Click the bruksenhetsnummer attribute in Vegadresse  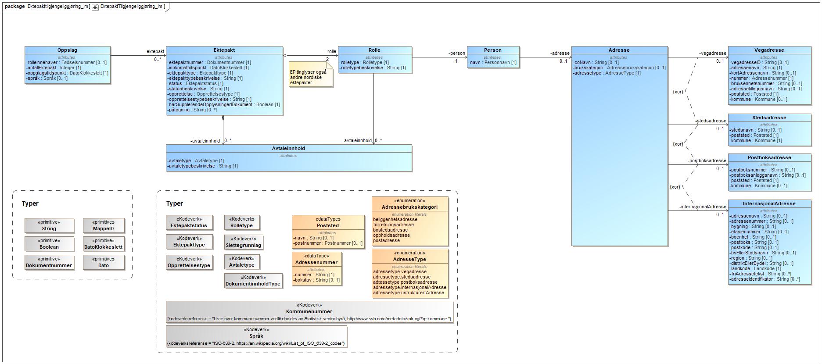tap(766, 83)
